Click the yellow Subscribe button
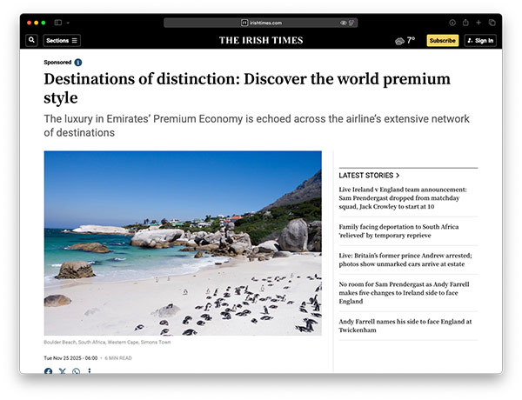This screenshot has width=522, height=400. (443, 41)
